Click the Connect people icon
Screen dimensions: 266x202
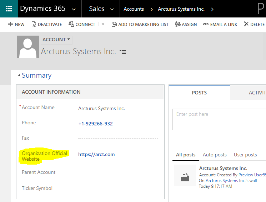[71, 24]
